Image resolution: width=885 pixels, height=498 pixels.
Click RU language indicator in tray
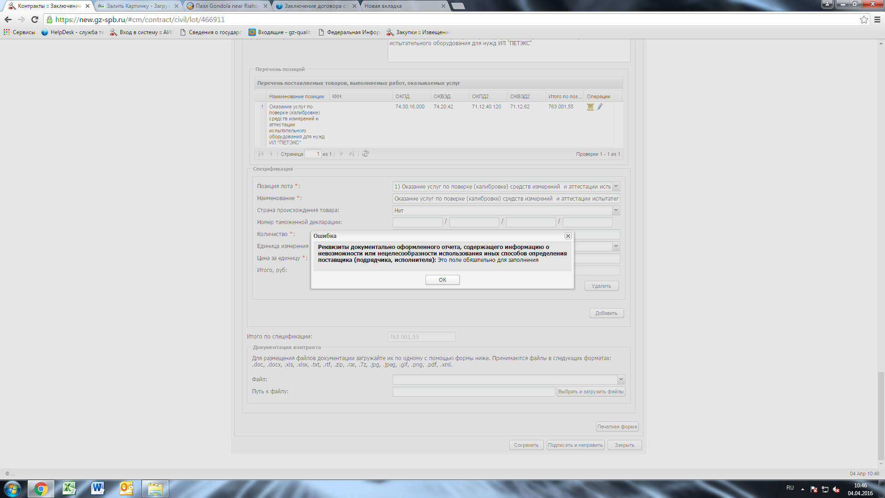[790, 488]
